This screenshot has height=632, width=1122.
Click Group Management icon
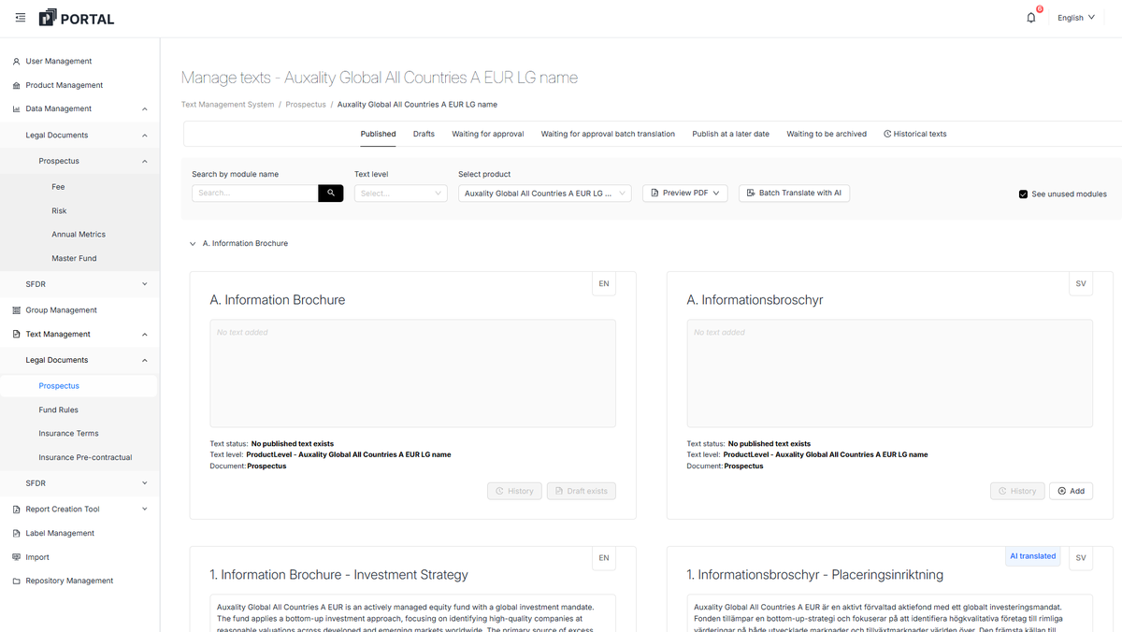(17, 310)
